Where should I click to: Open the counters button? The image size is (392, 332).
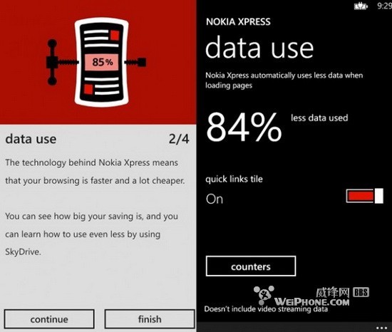click(x=251, y=266)
